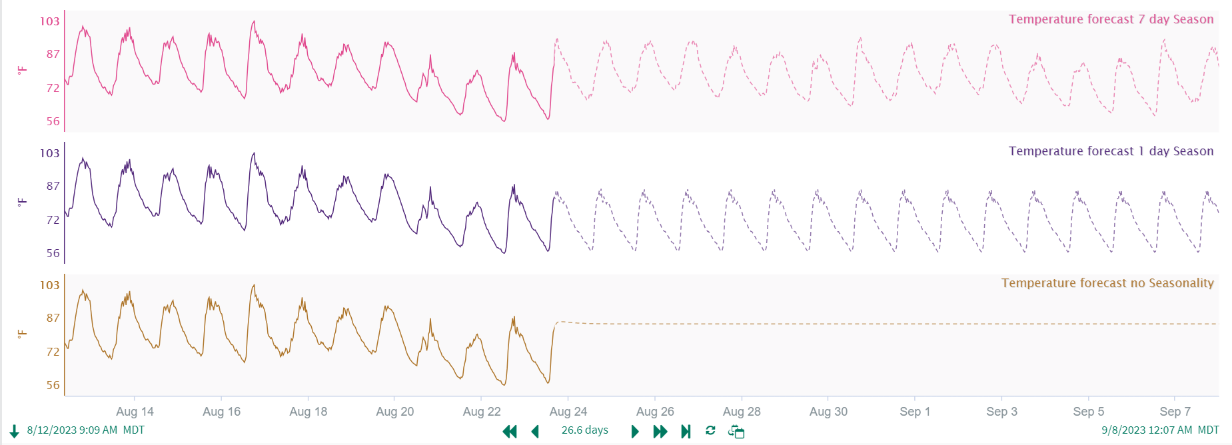This screenshot has width=1232, height=445.
Task: Select the Temperature forecast 7 day Season label
Action: click(1111, 19)
